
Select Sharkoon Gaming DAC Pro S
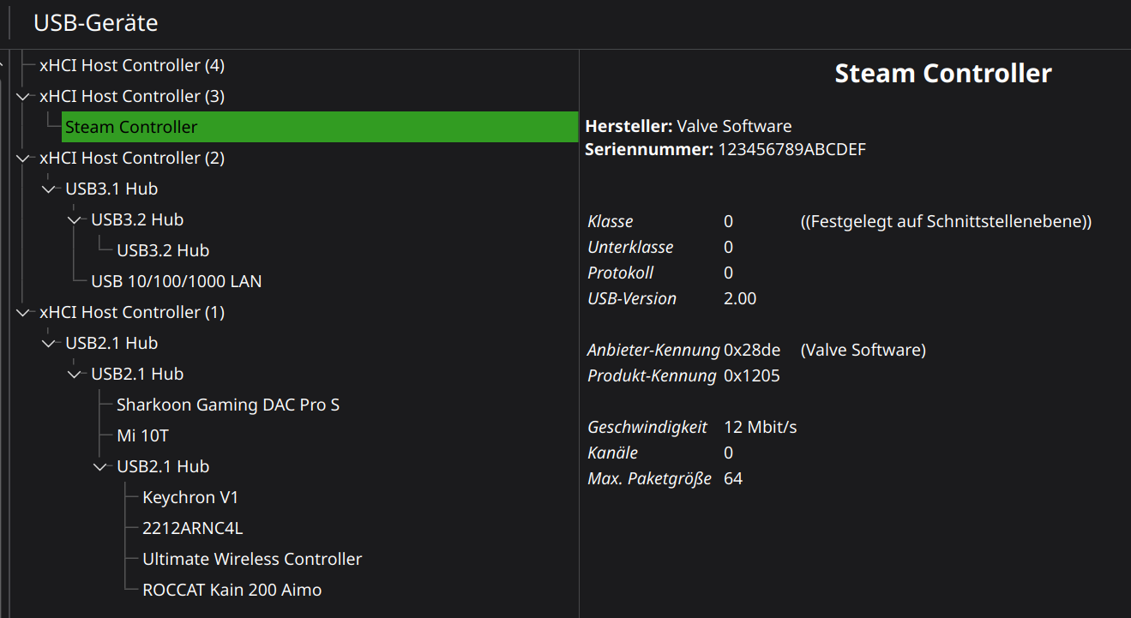click(x=228, y=405)
